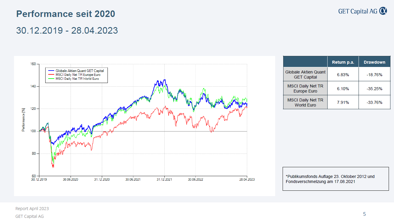Select the date range subtitle "30.12.2019 - 28.04.2023"
Image resolution: width=394 pixels, height=219 pixels.
point(67,30)
